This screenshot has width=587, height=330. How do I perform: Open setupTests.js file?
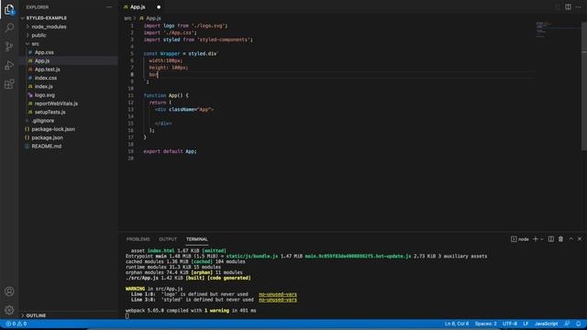click(x=50, y=112)
